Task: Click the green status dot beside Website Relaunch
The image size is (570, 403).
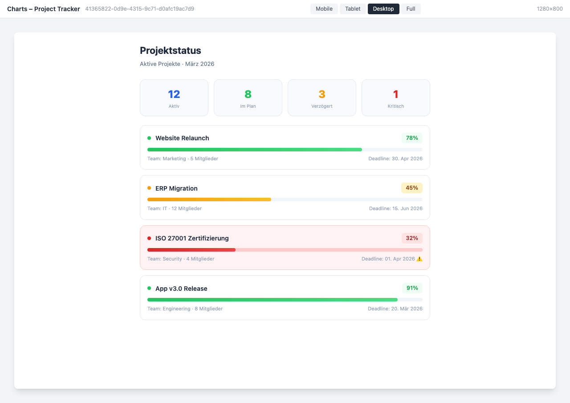Action: click(x=149, y=138)
